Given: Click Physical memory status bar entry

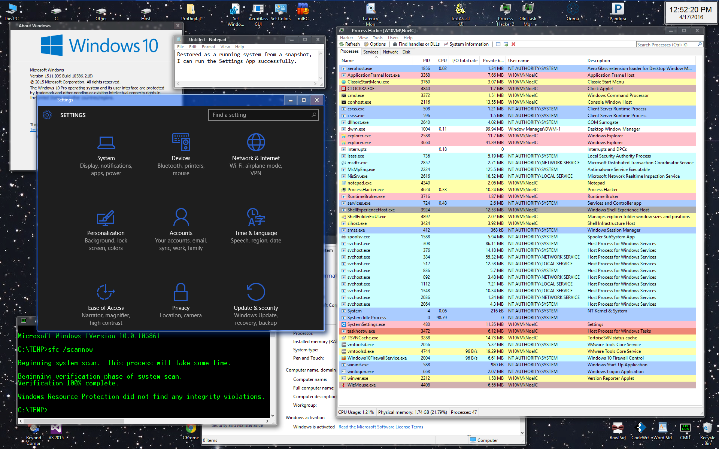Looking at the screenshot, I should [x=412, y=412].
